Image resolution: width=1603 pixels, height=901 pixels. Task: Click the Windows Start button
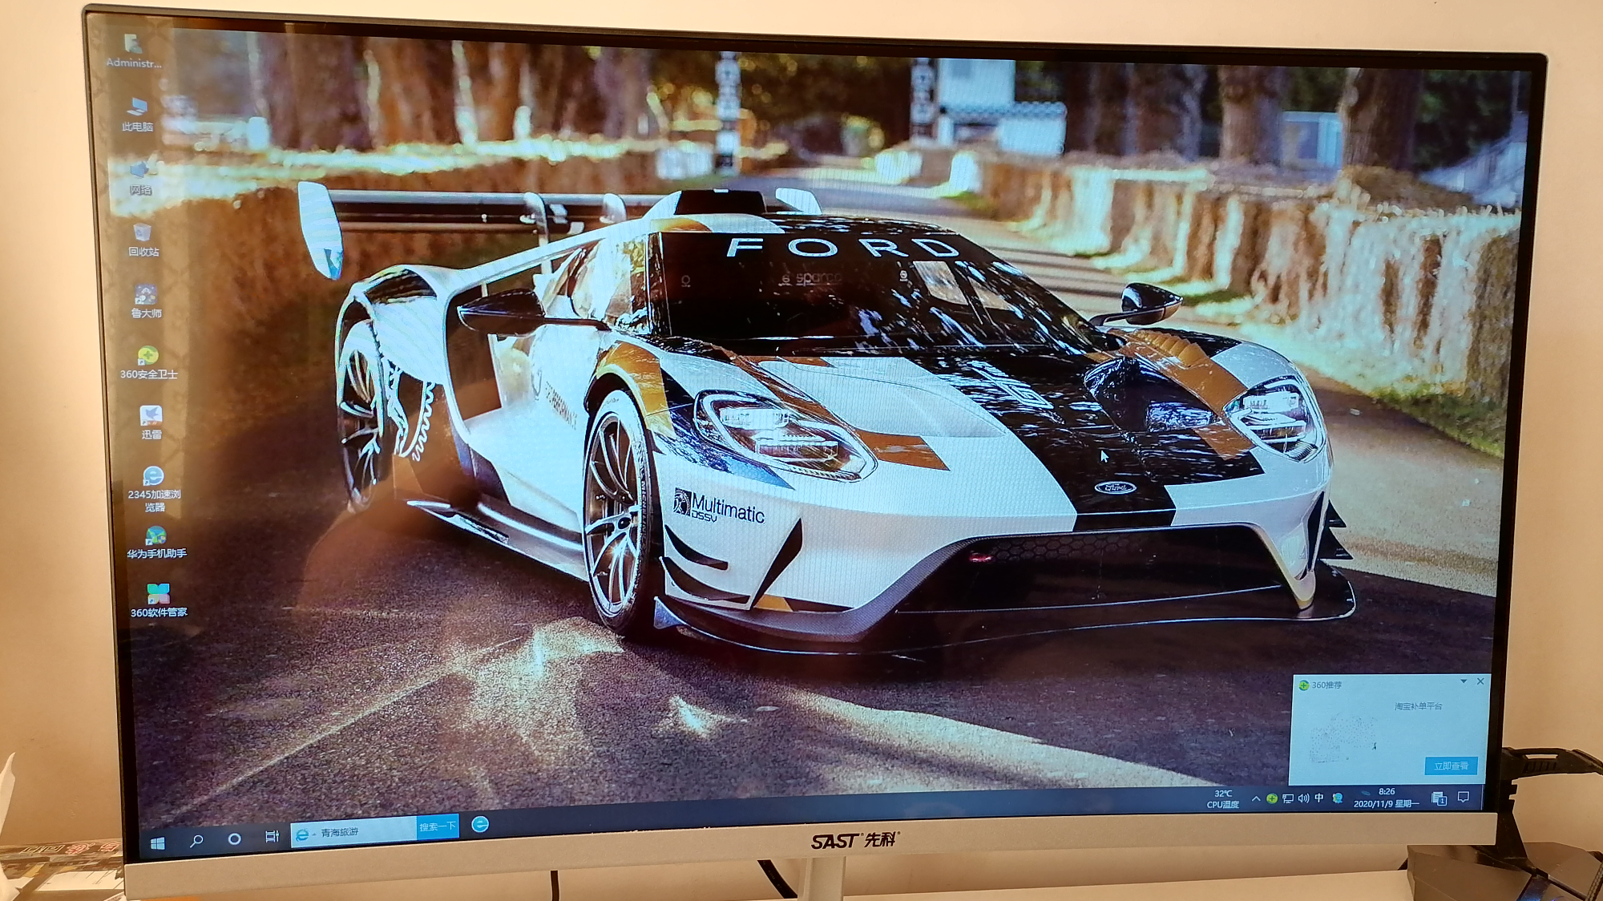pyautogui.click(x=157, y=842)
